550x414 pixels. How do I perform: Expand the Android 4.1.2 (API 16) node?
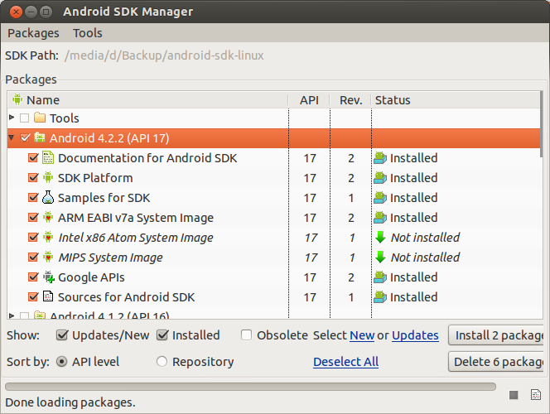12,315
